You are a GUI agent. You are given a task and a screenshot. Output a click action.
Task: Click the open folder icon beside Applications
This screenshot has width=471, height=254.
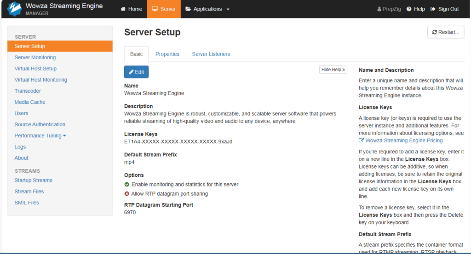pyautogui.click(x=188, y=9)
